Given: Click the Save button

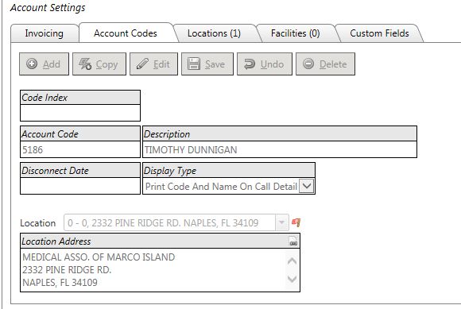Looking at the screenshot, I should pyautogui.click(x=207, y=64).
